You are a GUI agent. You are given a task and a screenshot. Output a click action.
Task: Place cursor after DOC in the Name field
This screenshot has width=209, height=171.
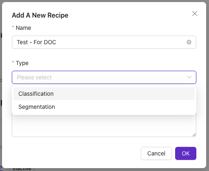[56, 42]
